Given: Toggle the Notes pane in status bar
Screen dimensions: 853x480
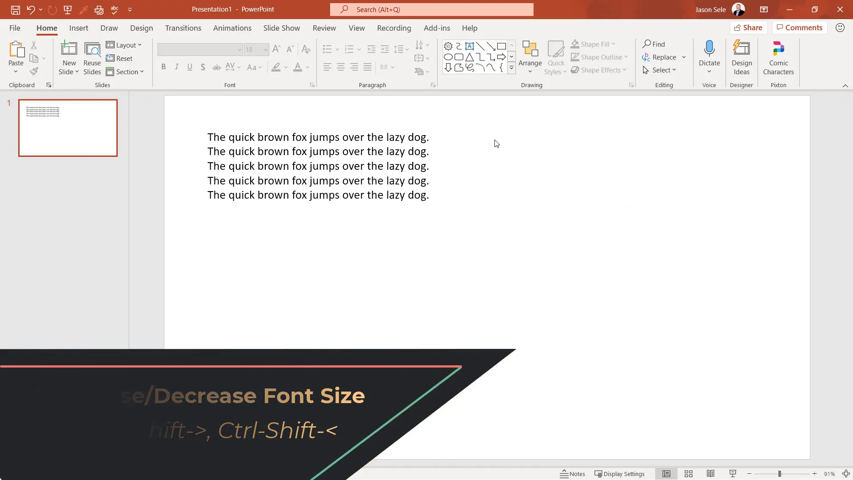Looking at the screenshot, I should [x=572, y=474].
